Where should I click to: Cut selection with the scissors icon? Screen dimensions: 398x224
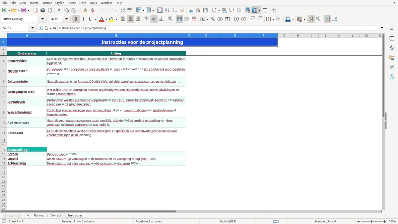59,10
